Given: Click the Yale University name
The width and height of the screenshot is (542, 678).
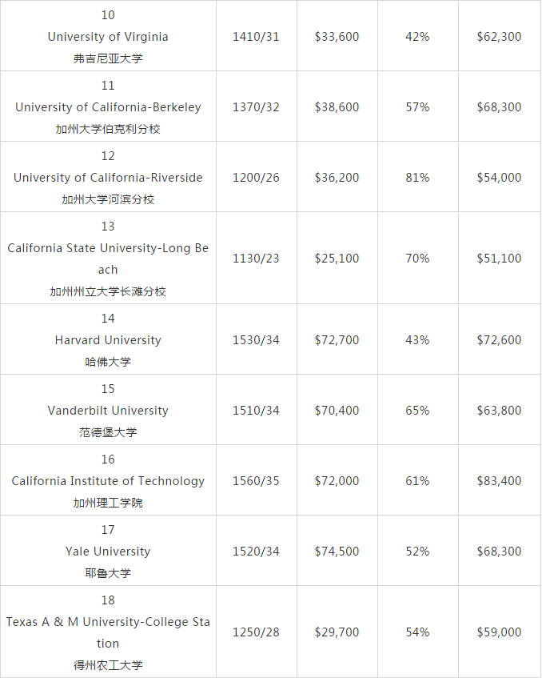Looking at the screenshot, I should pos(108,552).
